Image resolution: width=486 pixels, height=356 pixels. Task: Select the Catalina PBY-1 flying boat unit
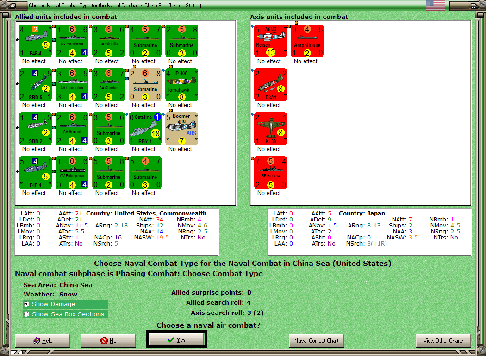145,129
